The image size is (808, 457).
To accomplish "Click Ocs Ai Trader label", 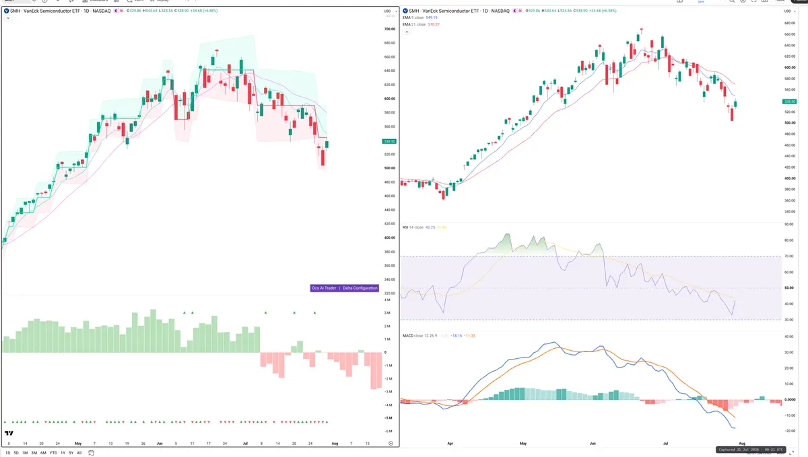I will click(x=324, y=288).
